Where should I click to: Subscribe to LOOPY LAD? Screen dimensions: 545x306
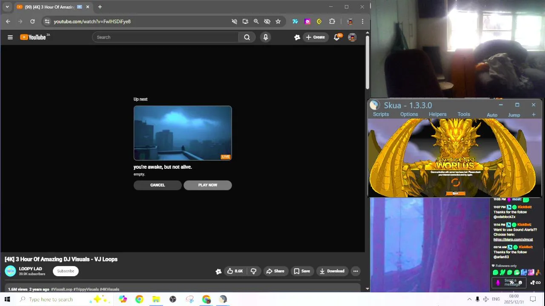[66, 271]
